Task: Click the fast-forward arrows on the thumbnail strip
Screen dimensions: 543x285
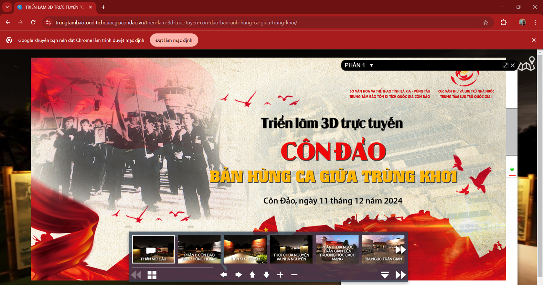Action: pyautogui.click(x=400, y=249)
